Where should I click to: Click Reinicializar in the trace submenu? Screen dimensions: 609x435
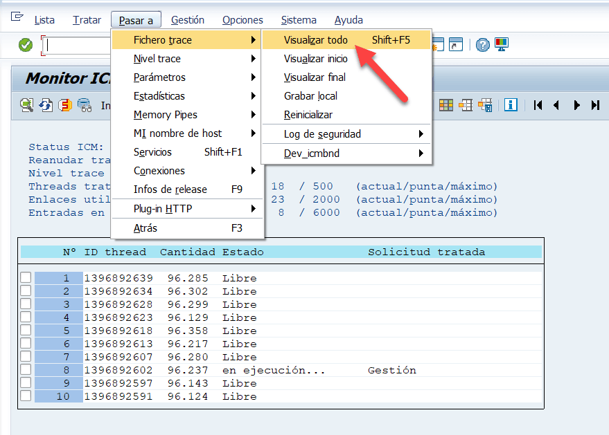(308, 115)
